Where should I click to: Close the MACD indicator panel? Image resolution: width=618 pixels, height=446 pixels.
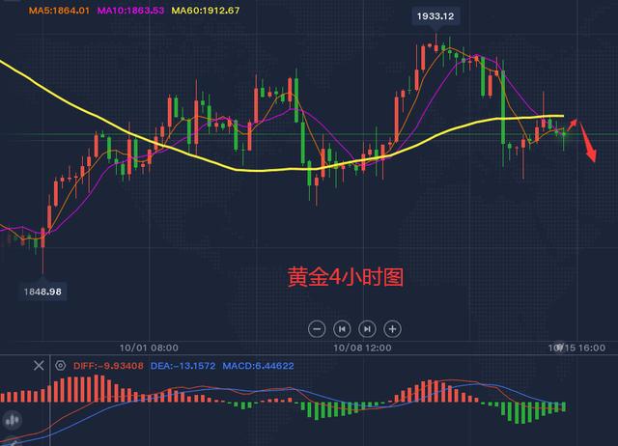tap(39, 366)
